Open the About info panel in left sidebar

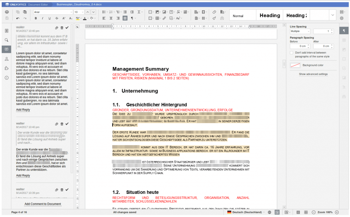[x=7, y=78]
